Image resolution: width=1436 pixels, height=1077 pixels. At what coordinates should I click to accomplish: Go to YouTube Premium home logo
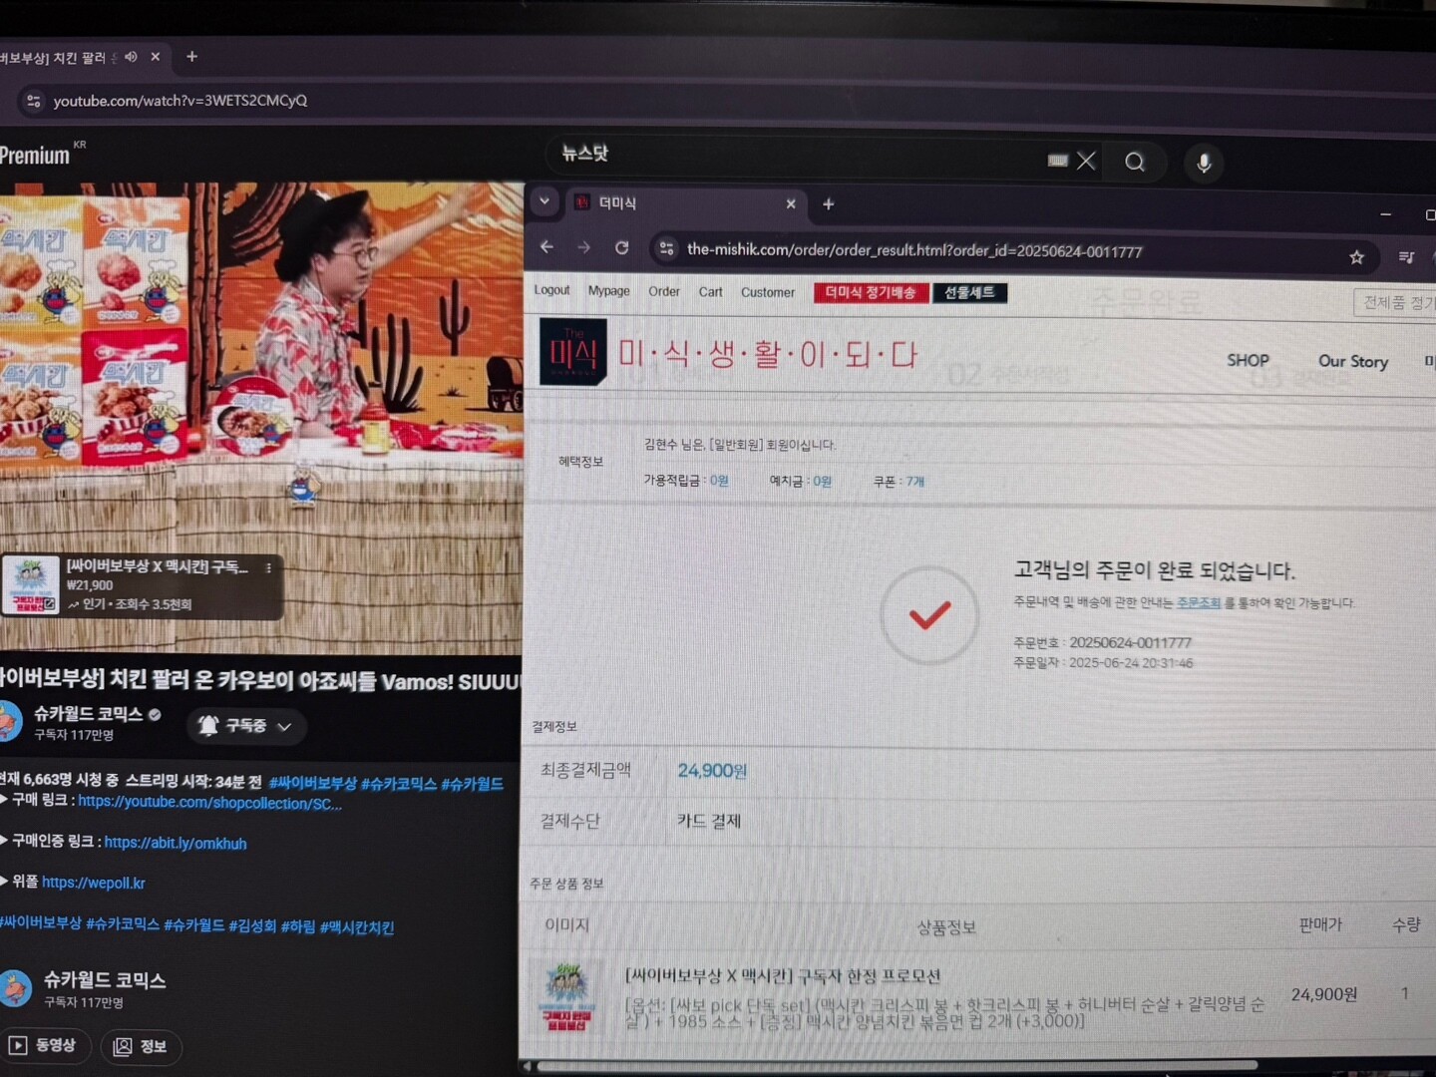click(36, 155)
